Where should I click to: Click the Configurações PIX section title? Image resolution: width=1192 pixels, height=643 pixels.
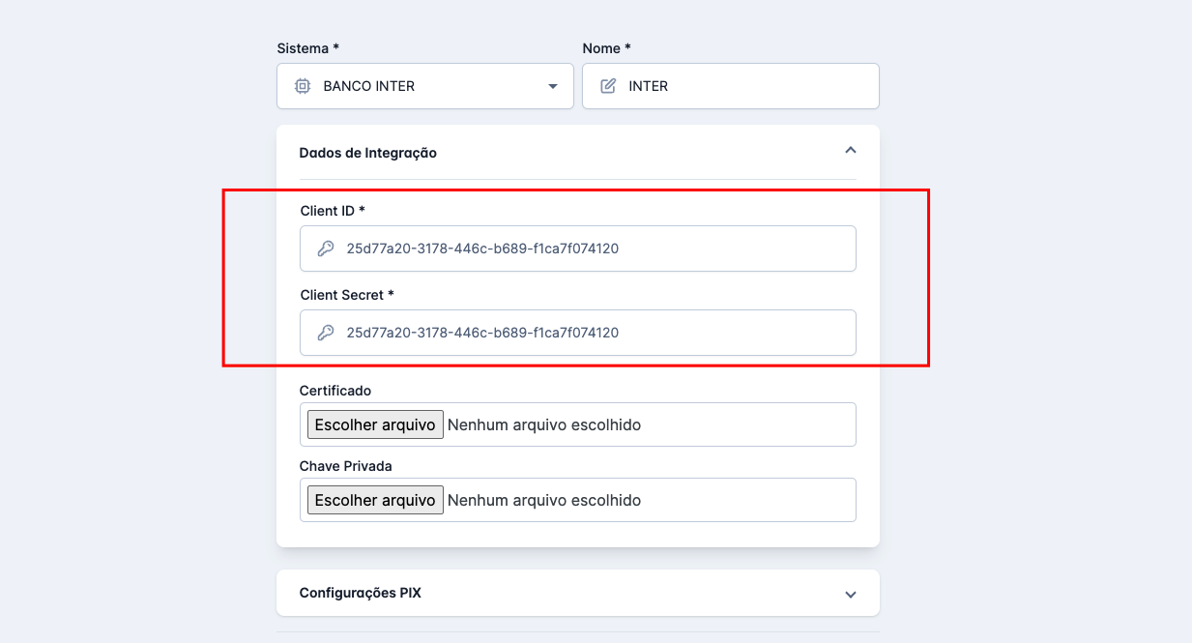[361, 593]
